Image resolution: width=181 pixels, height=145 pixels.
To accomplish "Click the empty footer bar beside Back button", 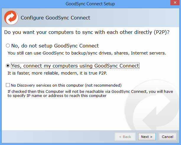I will pos(58,137).
